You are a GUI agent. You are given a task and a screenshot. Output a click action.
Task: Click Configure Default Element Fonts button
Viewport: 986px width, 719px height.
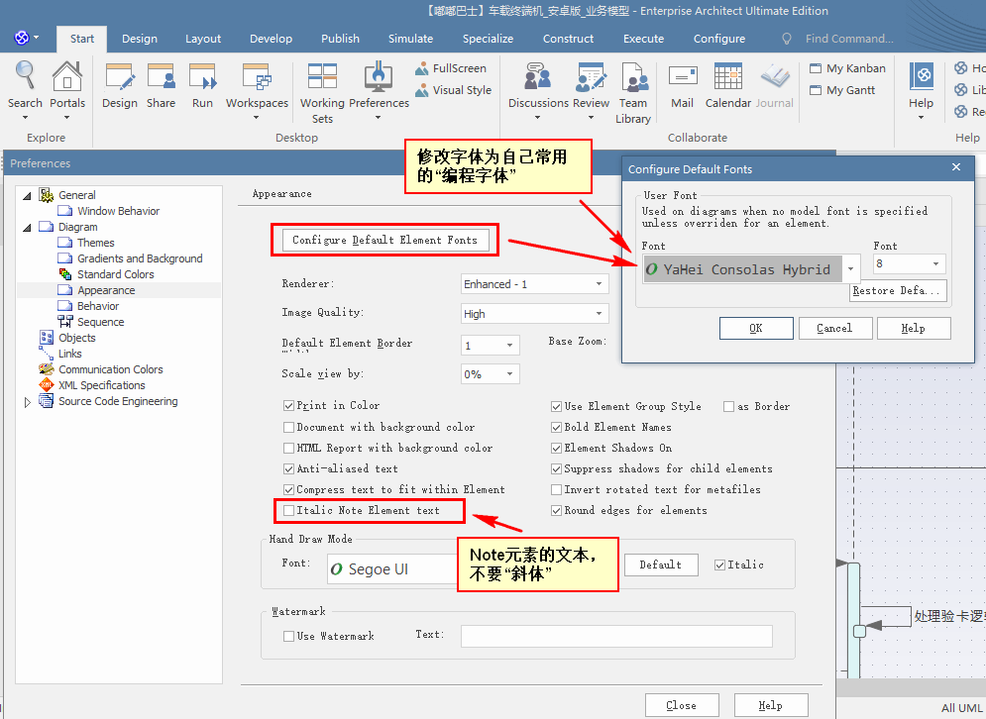point(384,240)
